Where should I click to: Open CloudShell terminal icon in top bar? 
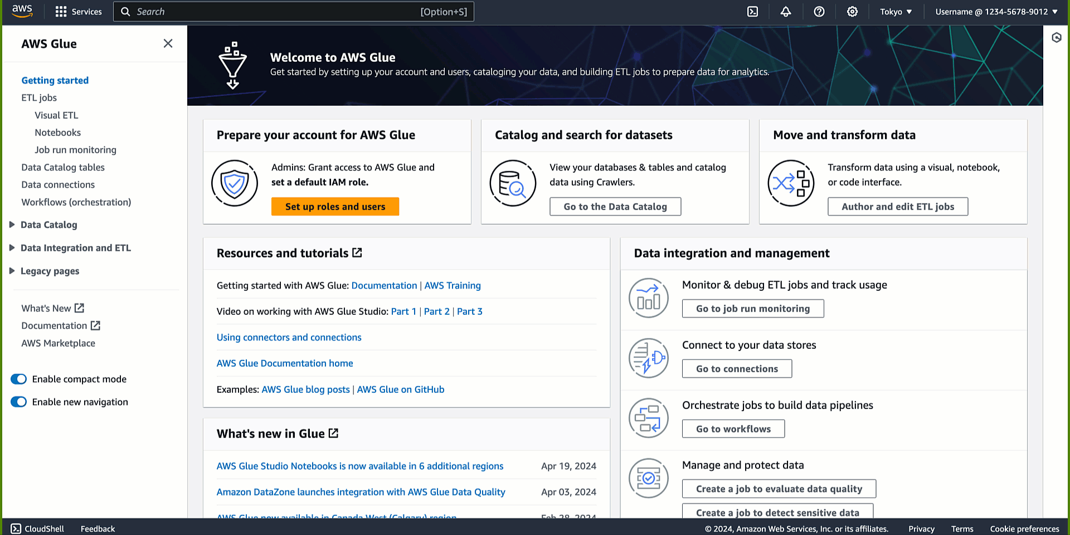[x=752, y=12]
